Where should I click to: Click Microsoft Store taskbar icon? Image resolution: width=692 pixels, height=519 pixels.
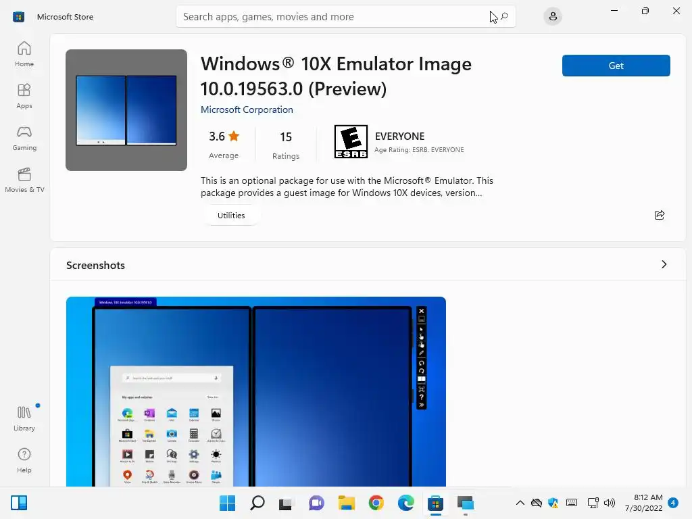pyautogui.click(x=436, y=503)
